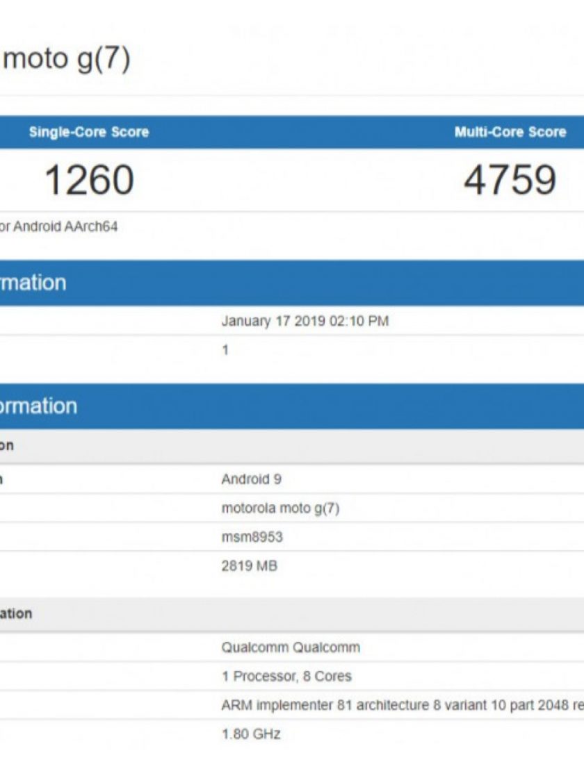The width and height of the screenshot is (584, 778).
Task: Click the multi-core score value 4759
Action: 510,180
